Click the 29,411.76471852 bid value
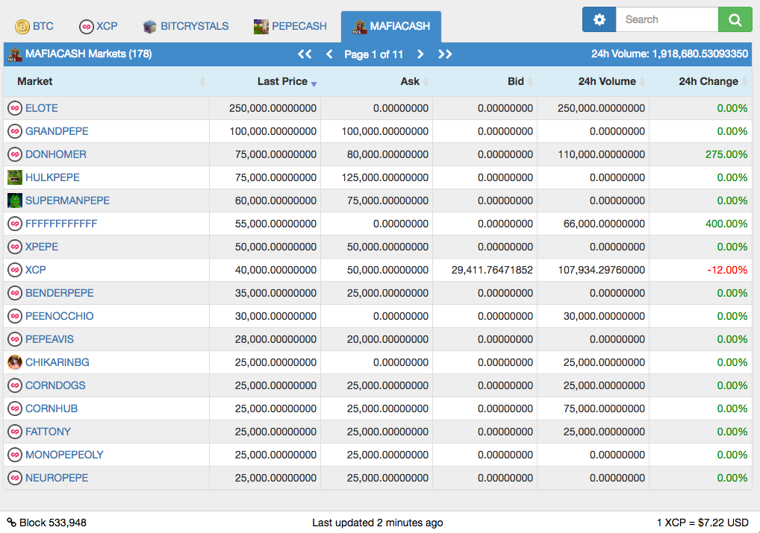This screenshot has height=533, width=760. tap(492, 270)
